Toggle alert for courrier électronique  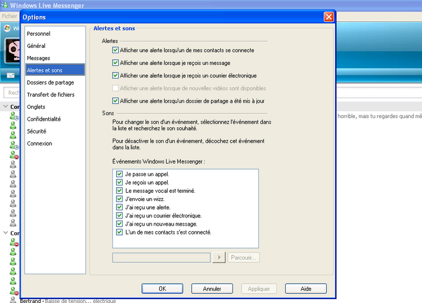coord(115,75)
